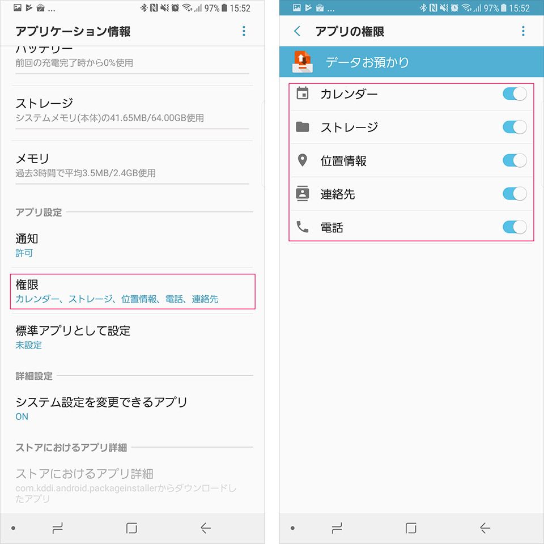Toggle the 電話 permission switch
The width and height of the screenshot is (544, 544).
(515, 227)
